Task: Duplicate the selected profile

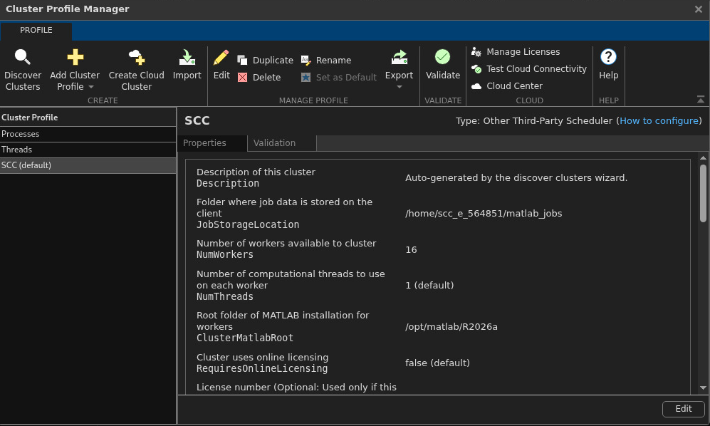Action: click(x=266, y=61)
